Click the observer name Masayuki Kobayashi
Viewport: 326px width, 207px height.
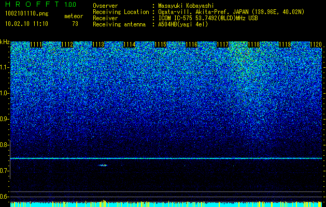point(186,6)
